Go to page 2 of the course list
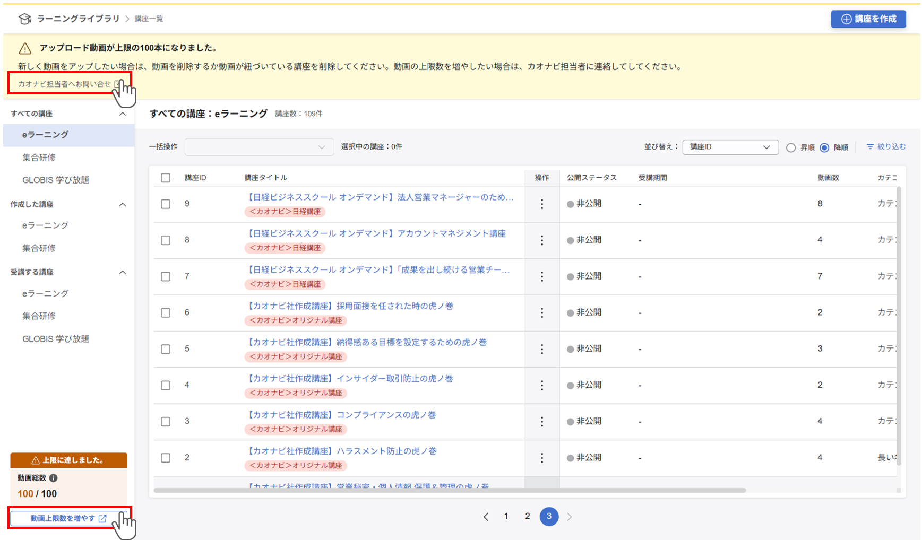This screenshot has height=540, width=922. pyautogui.click(x=527, y=516)
